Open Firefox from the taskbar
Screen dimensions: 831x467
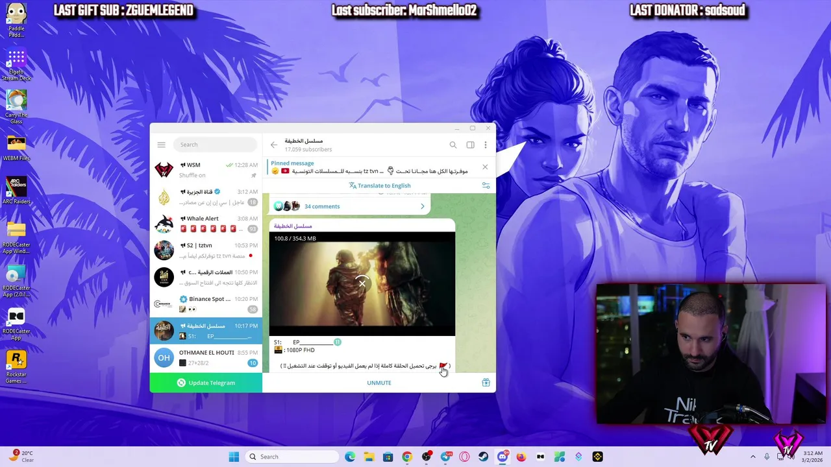[x=521, y=457]
